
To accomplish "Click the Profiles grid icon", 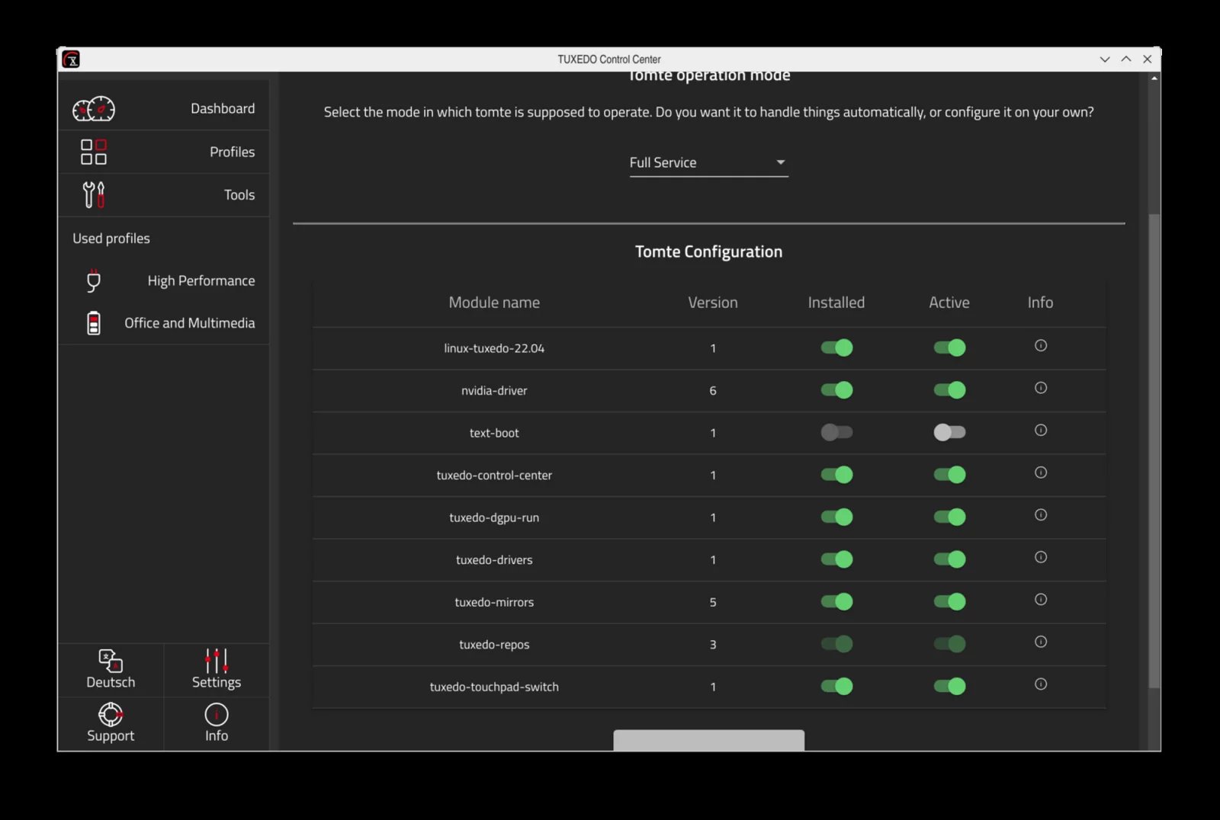I will click(x=94, y=152).
